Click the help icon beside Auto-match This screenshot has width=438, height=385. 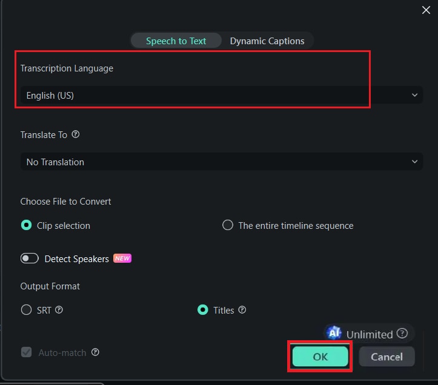click(x=95, y=352)
